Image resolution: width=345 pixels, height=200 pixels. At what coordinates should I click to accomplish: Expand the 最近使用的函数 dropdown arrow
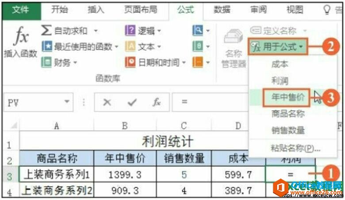[x=116, y=46]
